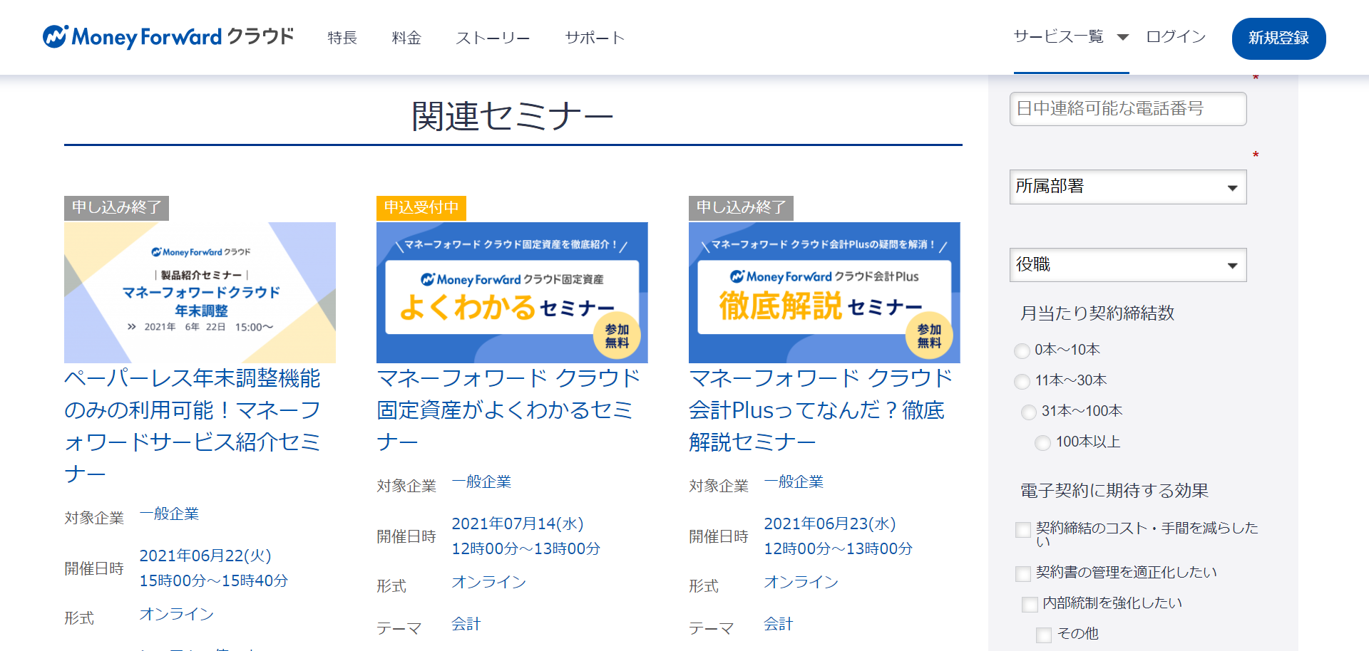This screenshot has width=1369, height=651.
Task: Select the 0本〜10本 radio button
Action: pos(1022,350)
